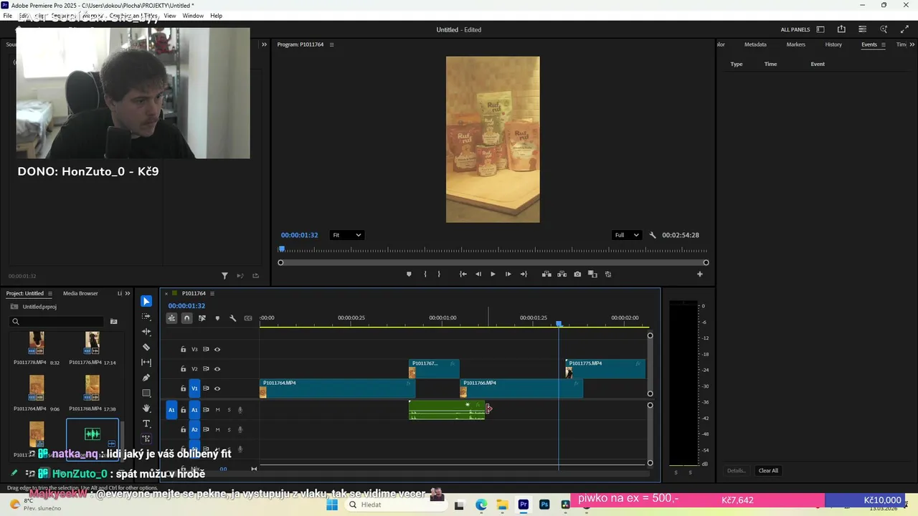Play the sequence in Program Monitor
This screenshot has width=918, height=516.
(493, 274)
